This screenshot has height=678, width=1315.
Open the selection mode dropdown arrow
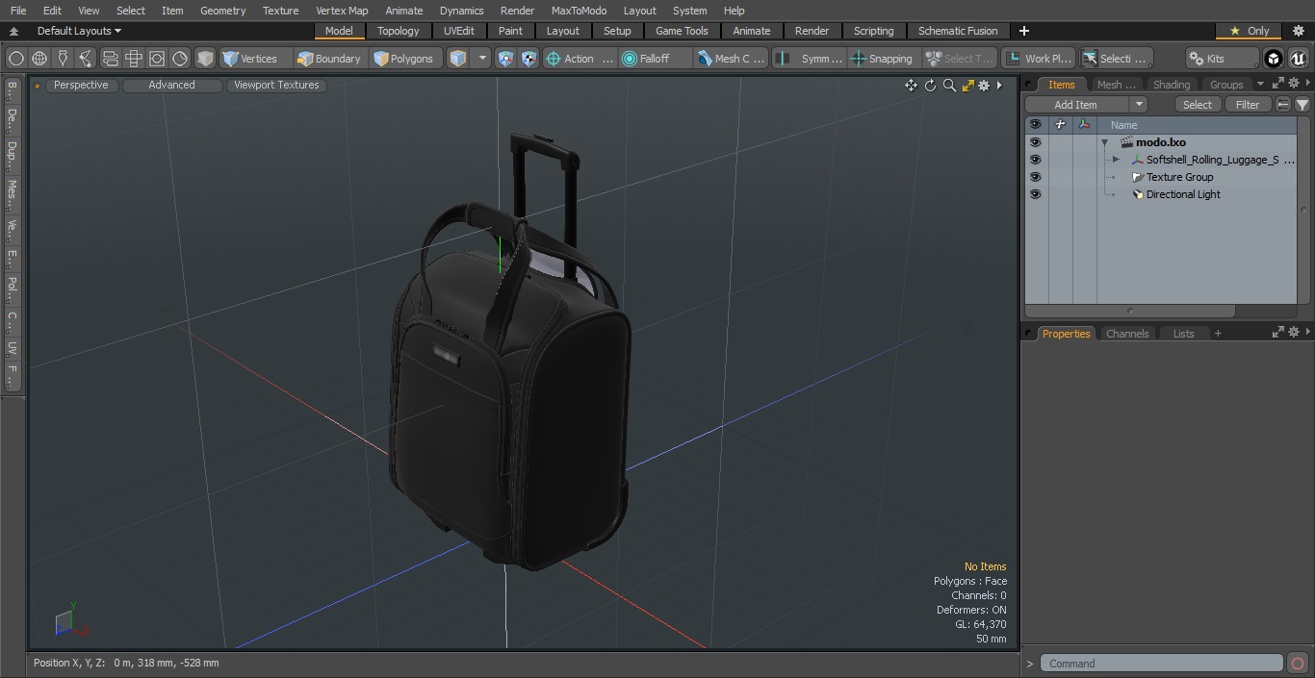[483, 59]
